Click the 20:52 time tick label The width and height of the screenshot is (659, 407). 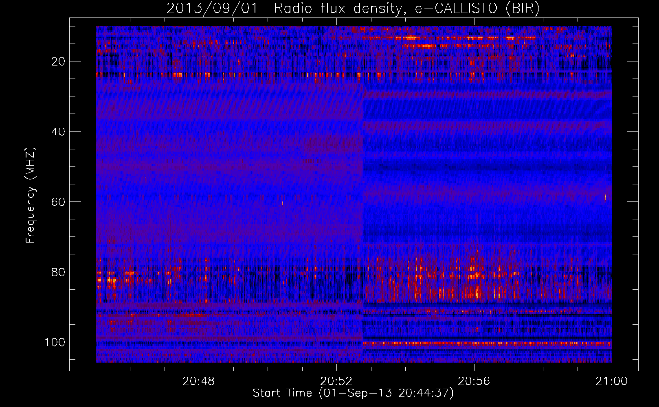(x=336, y=381)
